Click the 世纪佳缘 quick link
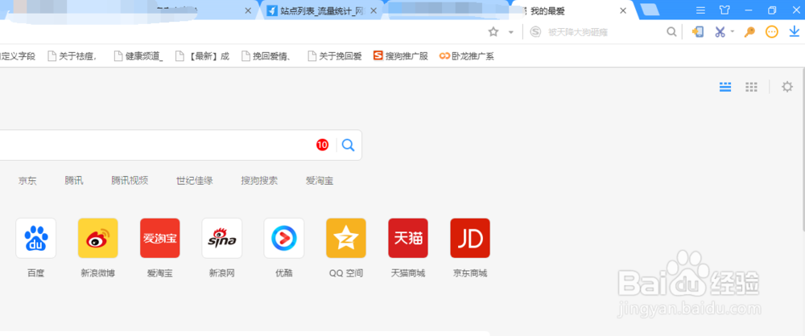The height and width of the screenshot is (336, 805). 195,181
